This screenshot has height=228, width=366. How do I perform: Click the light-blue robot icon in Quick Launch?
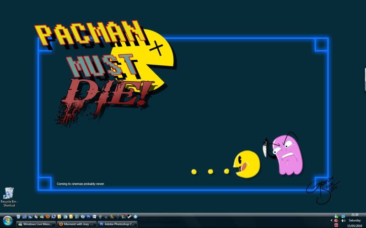click(x=135, y=217)
